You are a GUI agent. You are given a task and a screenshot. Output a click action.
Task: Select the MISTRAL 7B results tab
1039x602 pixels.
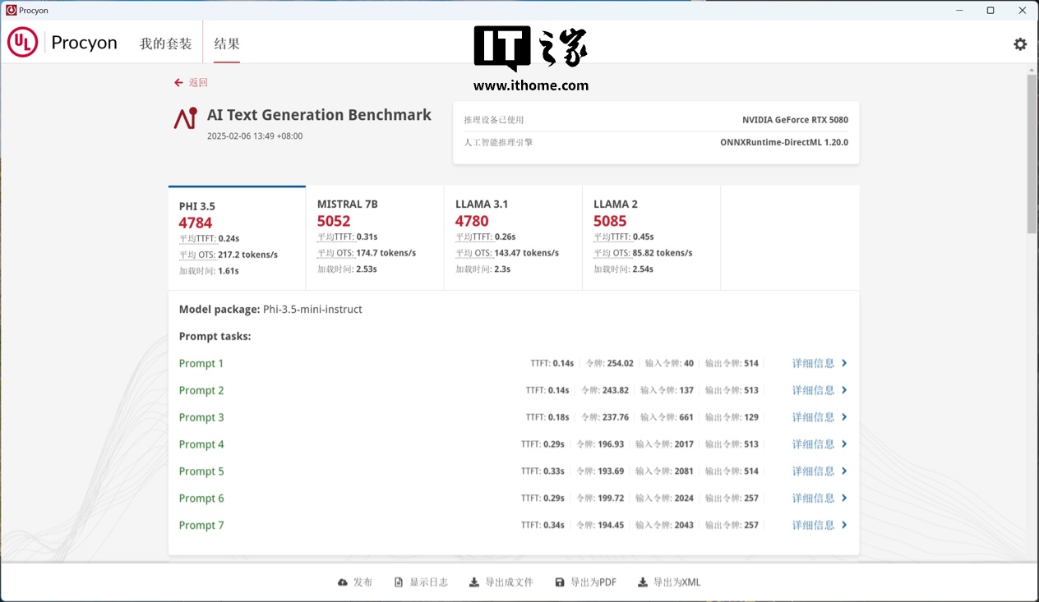[375, 238]
